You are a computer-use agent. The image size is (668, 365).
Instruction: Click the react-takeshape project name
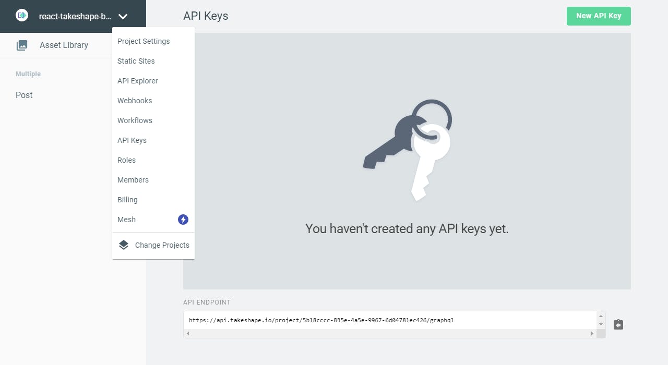pyautogui.click(x=75, y=16)
